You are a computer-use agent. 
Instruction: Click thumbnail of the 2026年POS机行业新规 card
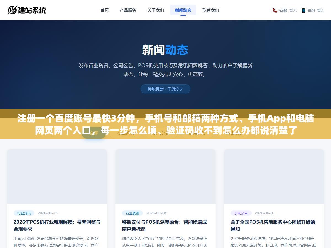click(x=57, y=177)
